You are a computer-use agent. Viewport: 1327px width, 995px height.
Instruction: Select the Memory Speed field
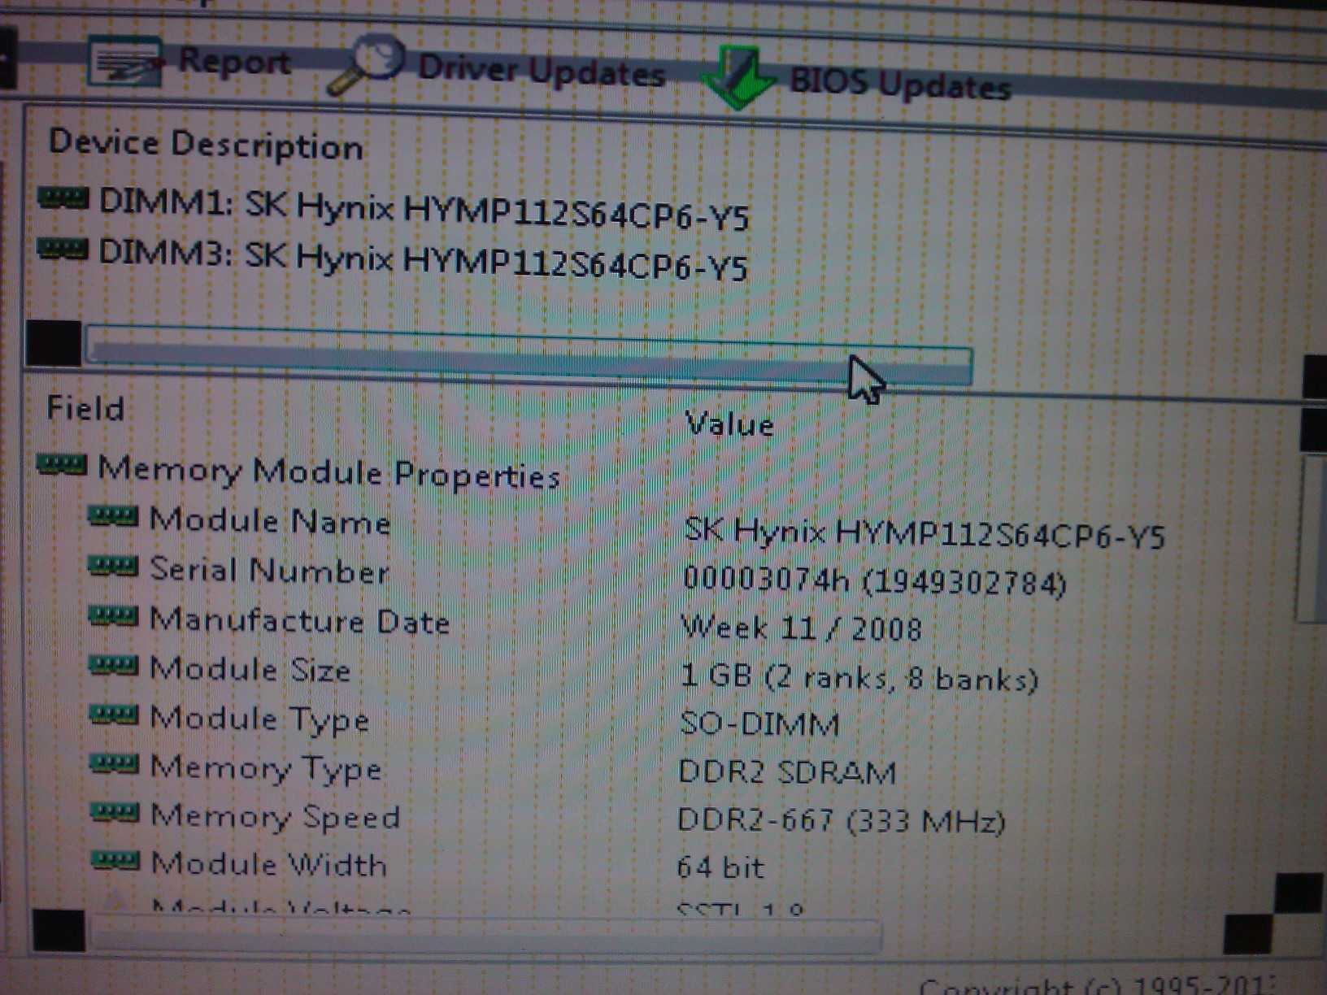[276, 816]
